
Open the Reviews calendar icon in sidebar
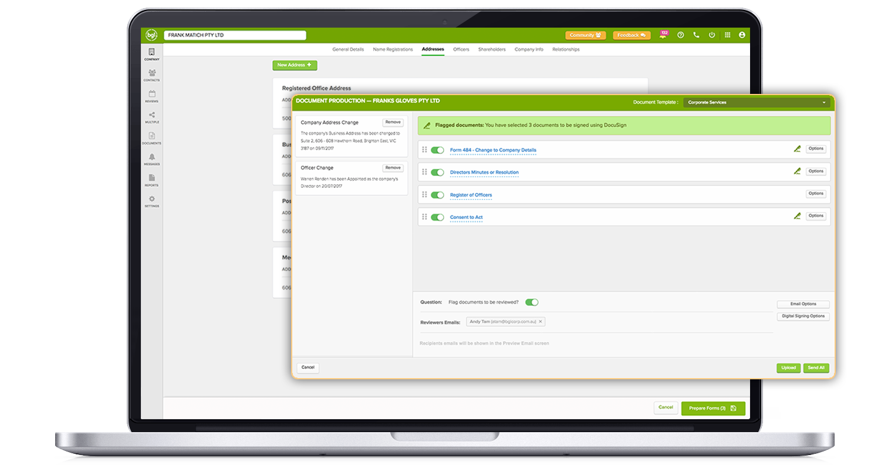click(152, 95)
